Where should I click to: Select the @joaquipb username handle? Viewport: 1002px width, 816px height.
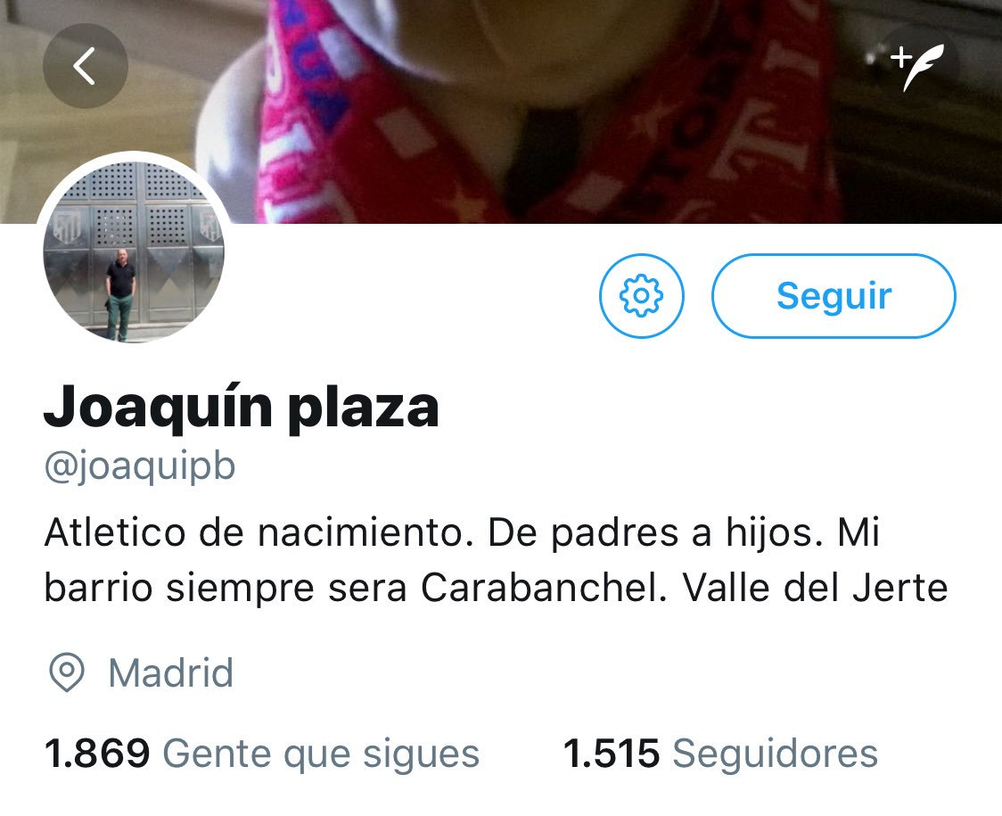point(140,466)
